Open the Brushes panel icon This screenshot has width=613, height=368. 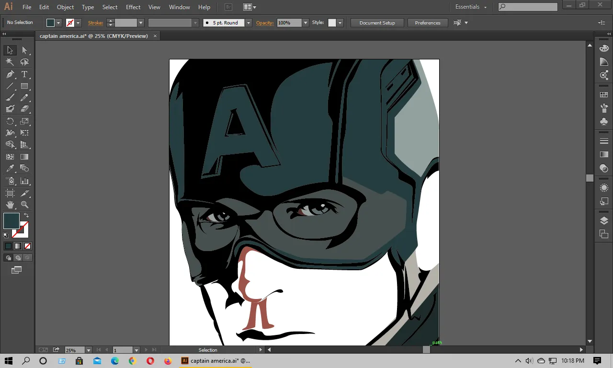coord(604,108)
